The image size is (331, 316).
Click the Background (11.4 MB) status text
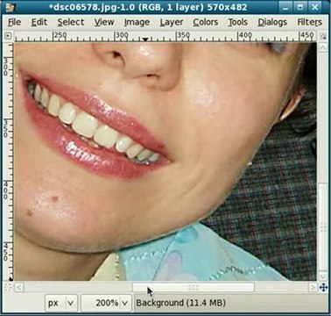(x=181, y=303)
